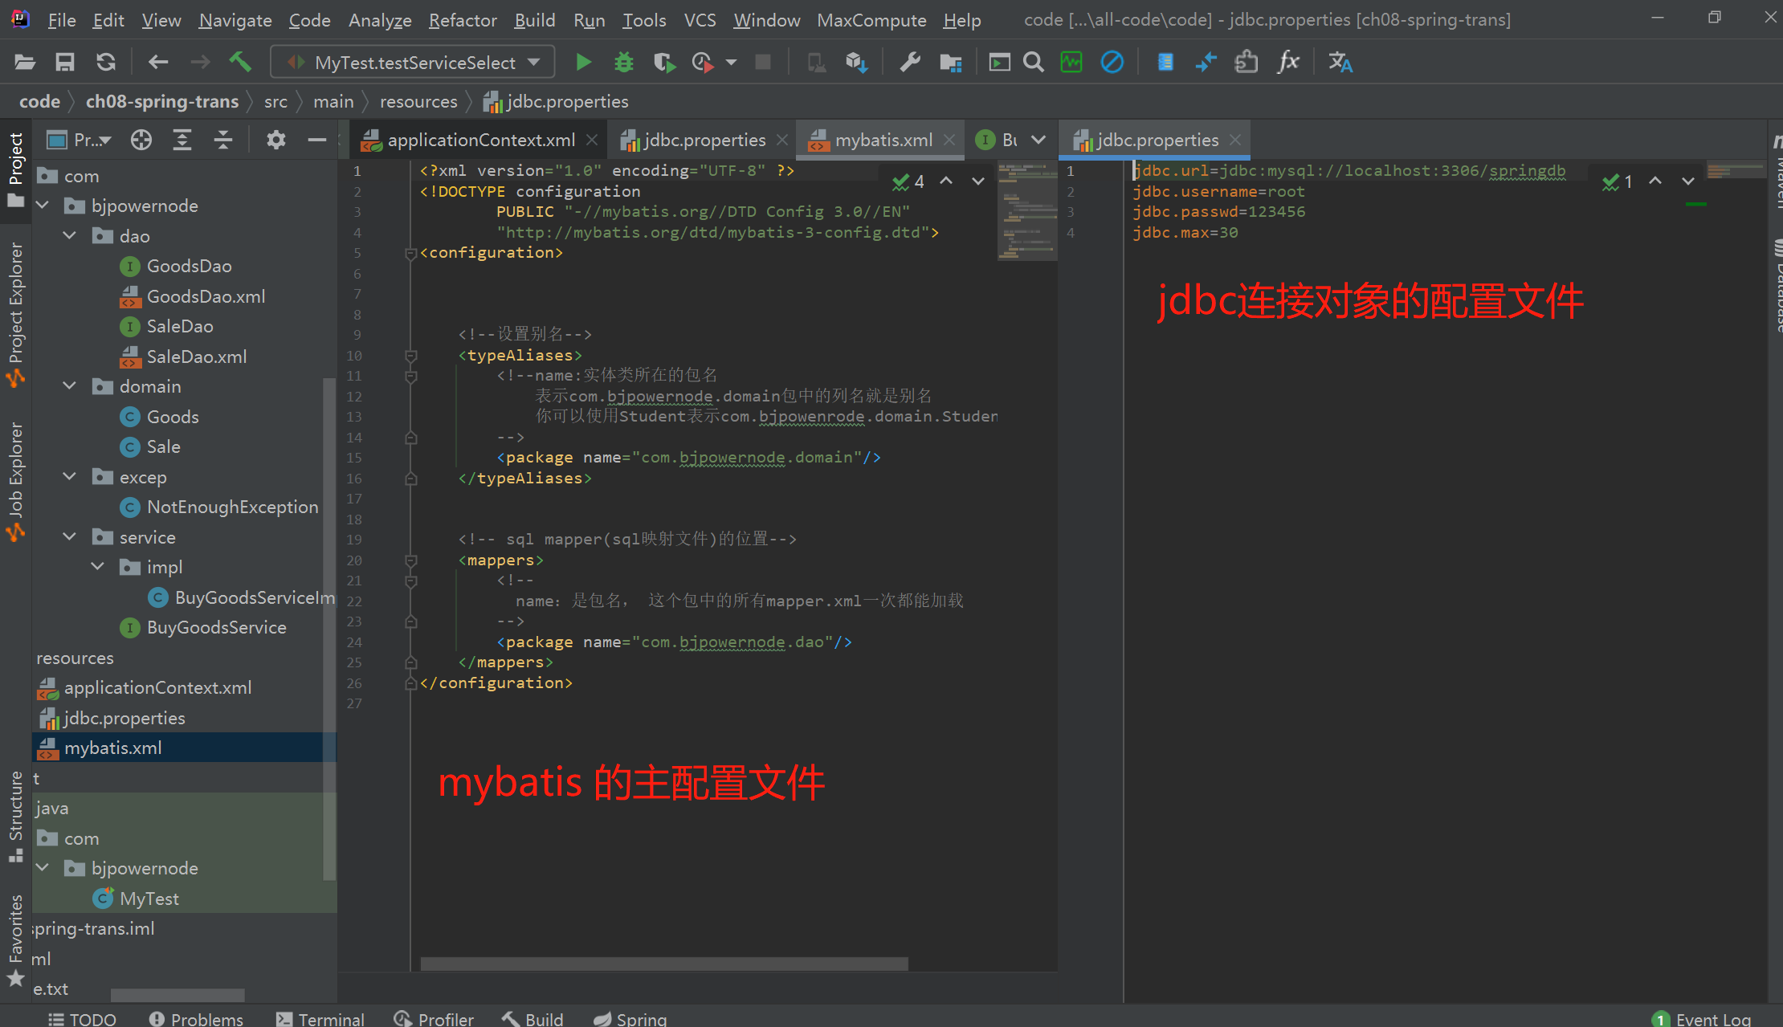Viewport: 1783px width, 1027px height.
Task: Toggle the Structure tool window sidebar button
Action: point(15,815)
